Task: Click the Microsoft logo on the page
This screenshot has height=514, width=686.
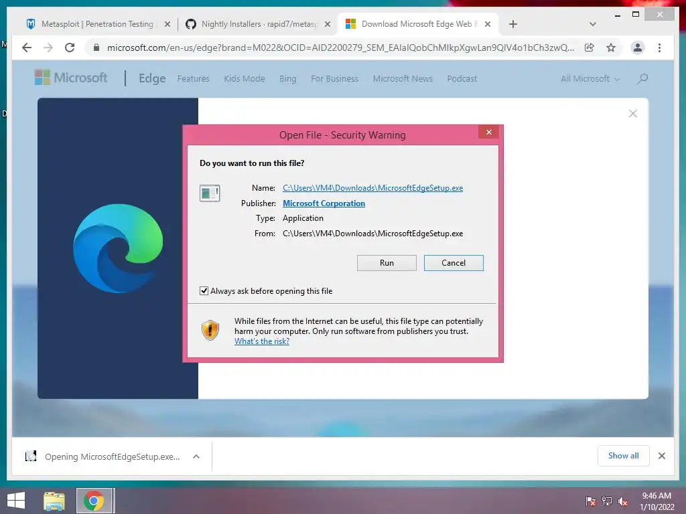Action: [x=71, y=78]
